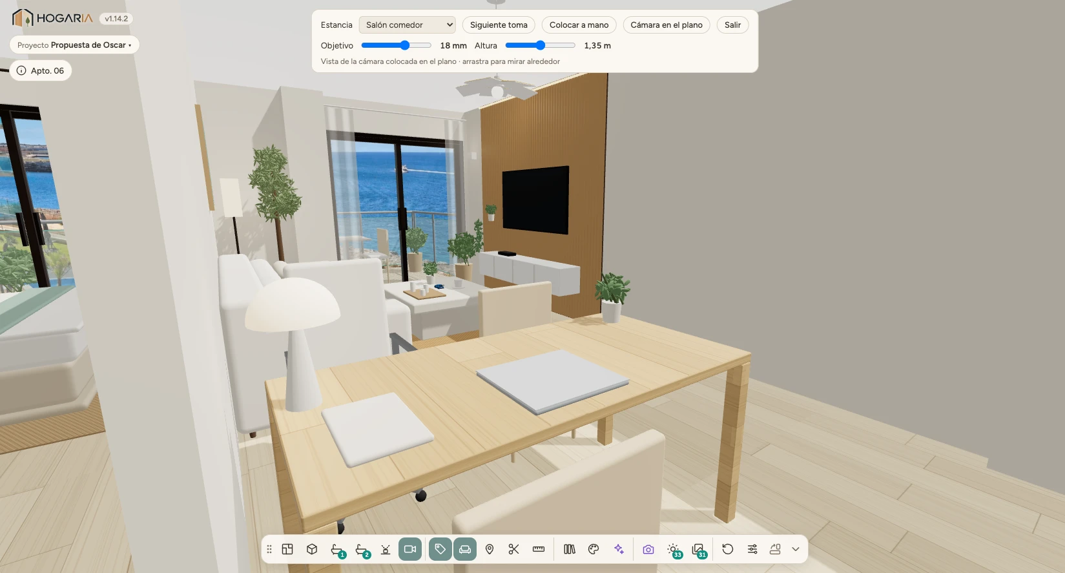Select the ruler measure tool
1065x573 pixels.
(539, 549)
